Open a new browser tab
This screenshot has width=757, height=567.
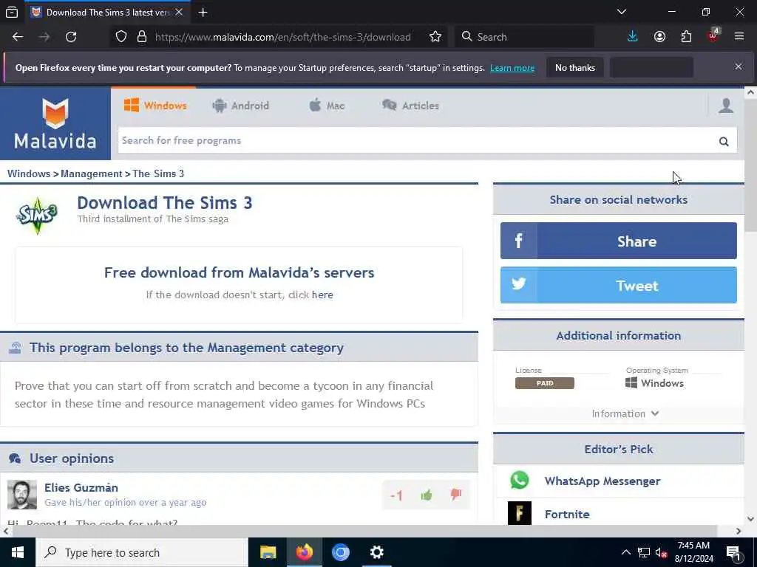(x=203, y=13)
